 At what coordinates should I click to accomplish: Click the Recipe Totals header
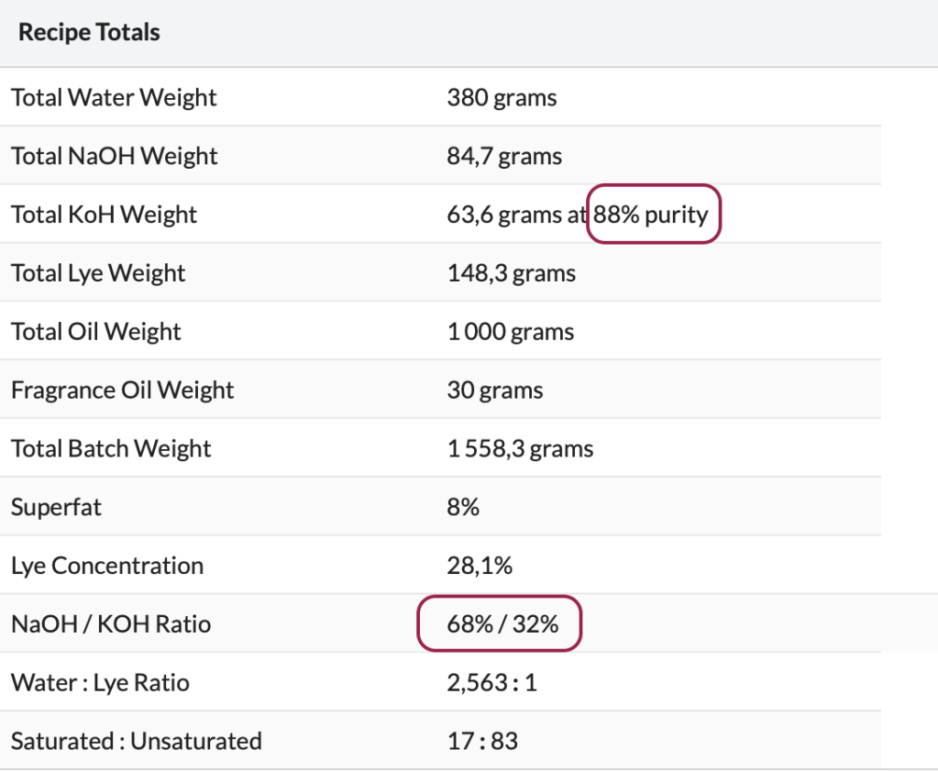click(x=89, y=33)
